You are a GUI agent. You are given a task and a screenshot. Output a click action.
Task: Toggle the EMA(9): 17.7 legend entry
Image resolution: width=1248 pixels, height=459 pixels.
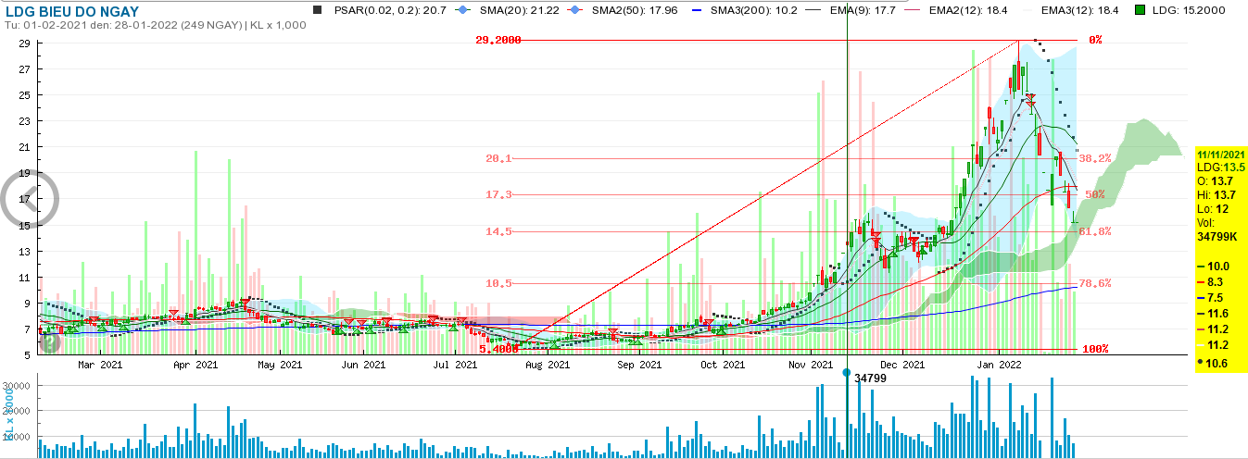pyautogui.click(x=863, y=10)
